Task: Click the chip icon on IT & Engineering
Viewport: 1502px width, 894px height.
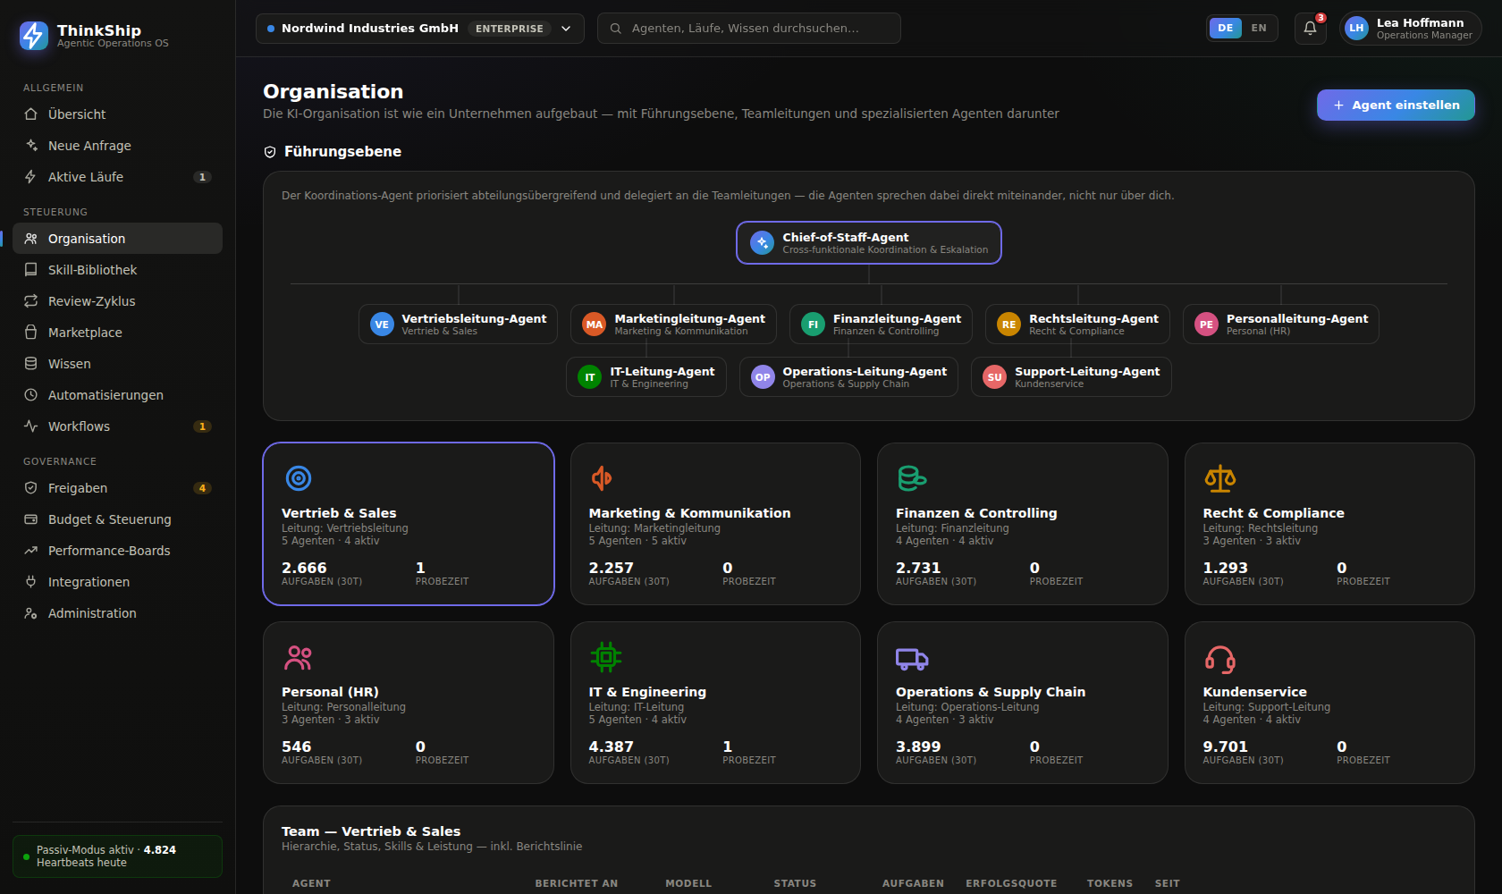Action: coord(605,657)
